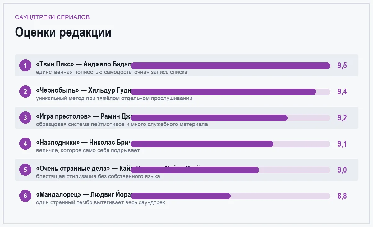Click description «величие, которое само себя подрывает»
This screenshot has width=373, height=227.
(88, 150)
